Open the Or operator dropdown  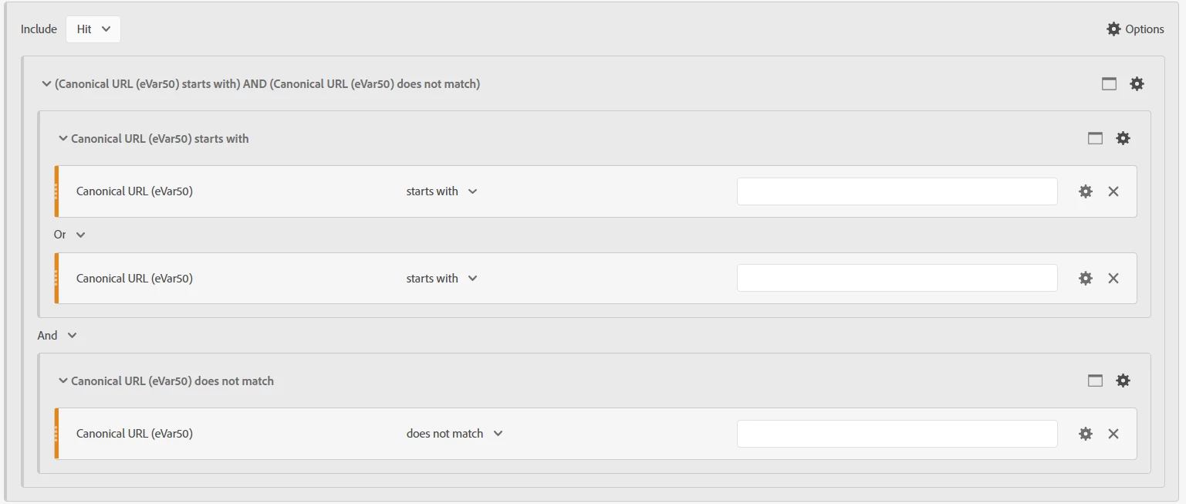pyautogui.click(x=69, y=235)
